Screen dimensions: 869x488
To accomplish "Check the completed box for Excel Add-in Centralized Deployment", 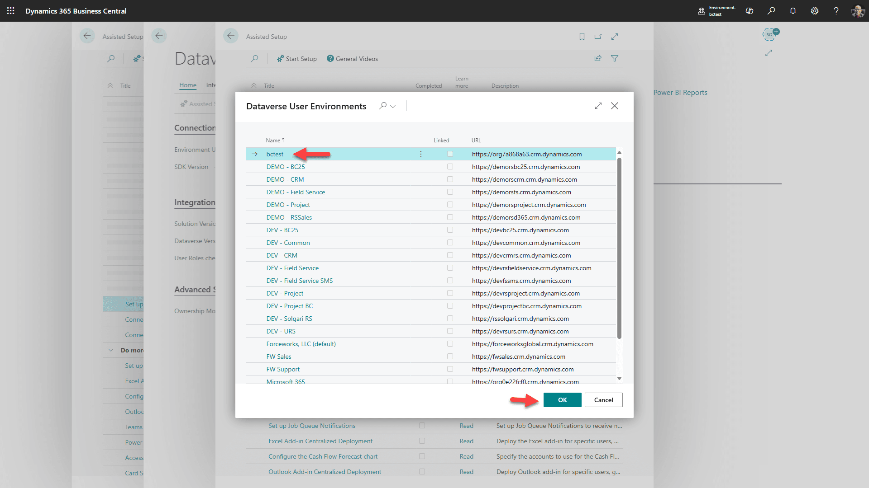I will [x=422, y=441].
